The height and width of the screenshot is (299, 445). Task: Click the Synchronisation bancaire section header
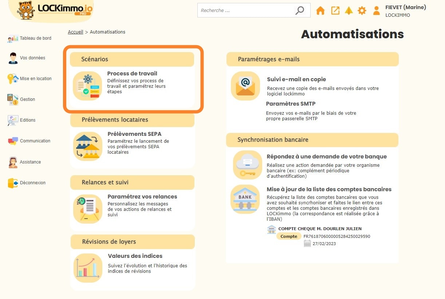[x=312, y=140]
